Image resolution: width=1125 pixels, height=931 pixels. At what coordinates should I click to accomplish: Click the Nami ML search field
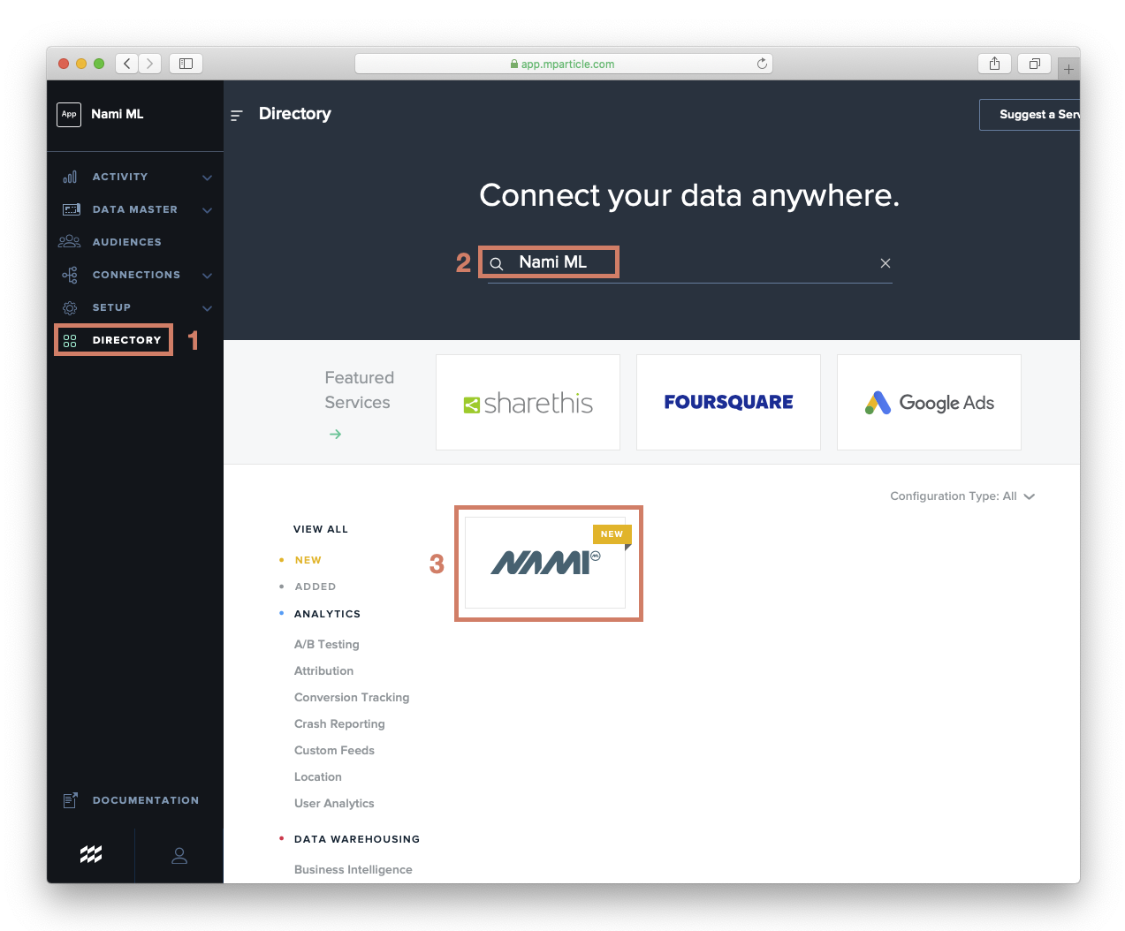coord(689,263)
